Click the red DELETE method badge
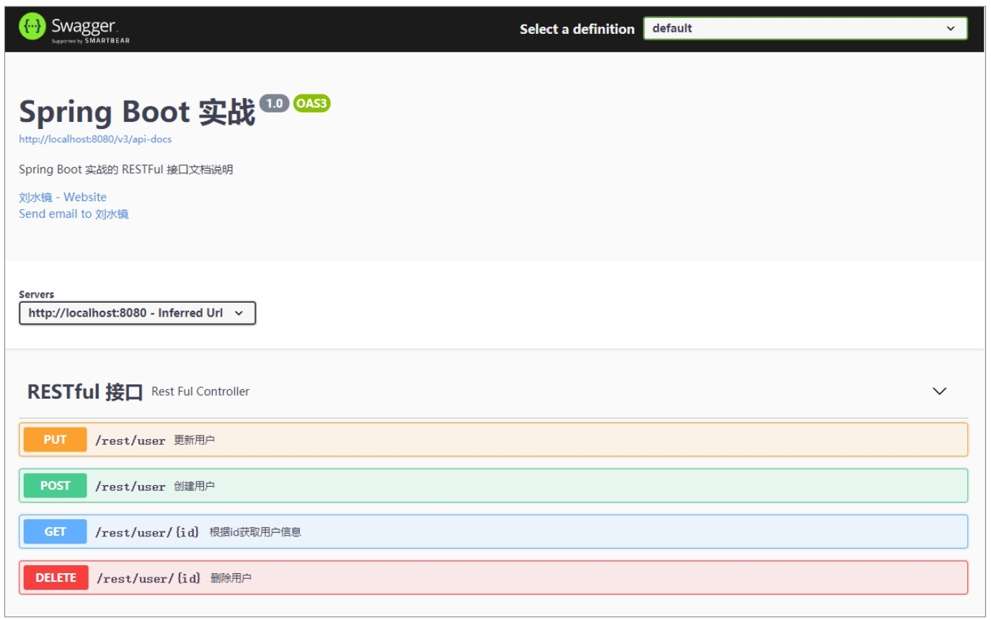This screenshot has height=620, width=991. coord(55,577)
